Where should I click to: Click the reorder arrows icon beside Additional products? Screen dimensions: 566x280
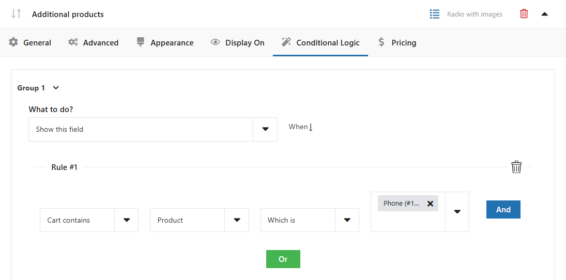click(16, 14)
